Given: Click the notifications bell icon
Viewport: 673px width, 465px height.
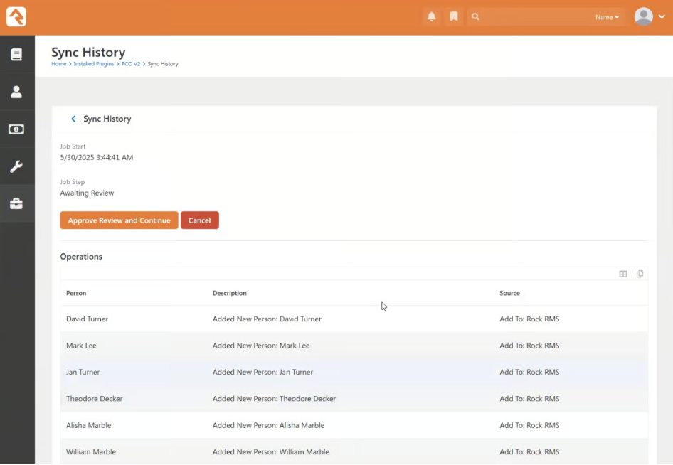Looking at the screenshot, I should 431,16.
